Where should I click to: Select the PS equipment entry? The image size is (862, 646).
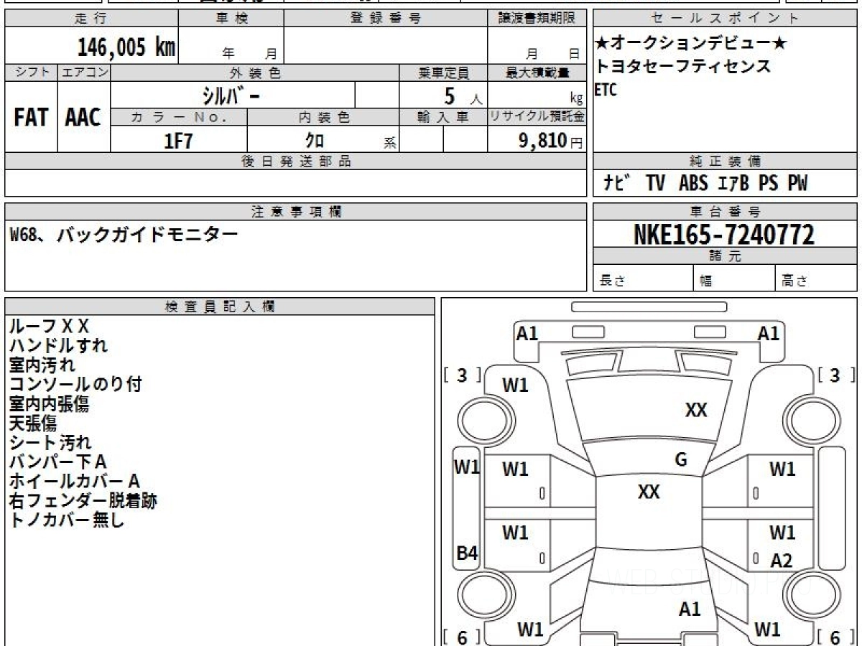point(769,184)
